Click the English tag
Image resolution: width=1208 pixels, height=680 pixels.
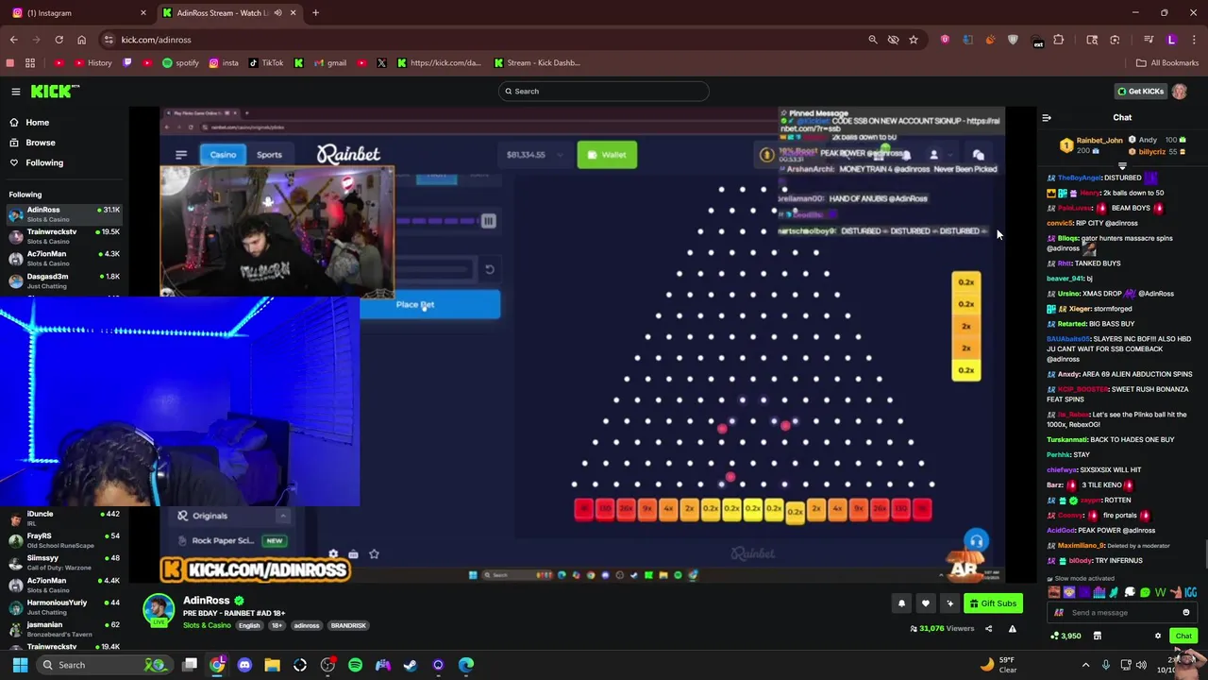point(249,625)
